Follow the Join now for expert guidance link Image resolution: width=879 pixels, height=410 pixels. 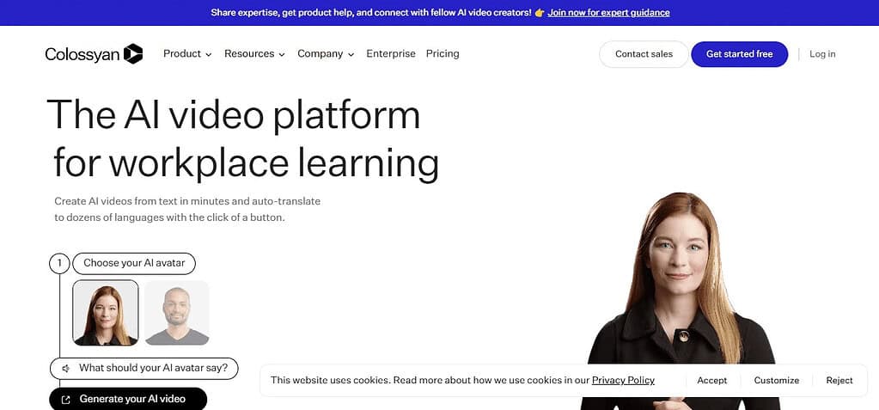click(x=609, y=12)
